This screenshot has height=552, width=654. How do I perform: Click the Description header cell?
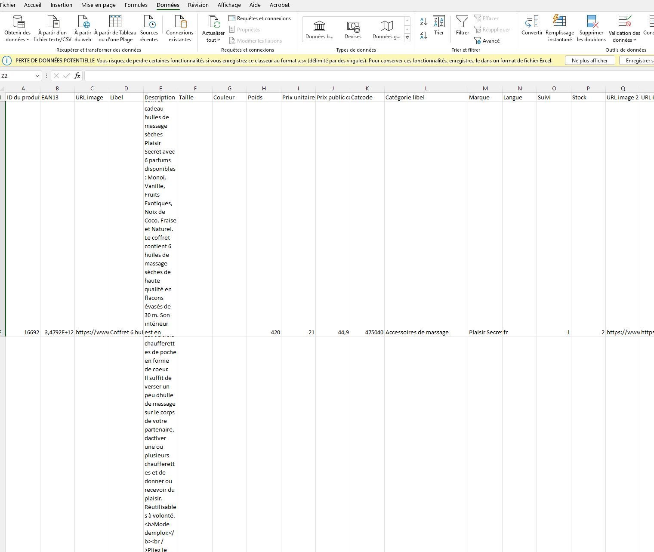coord(160,97)
